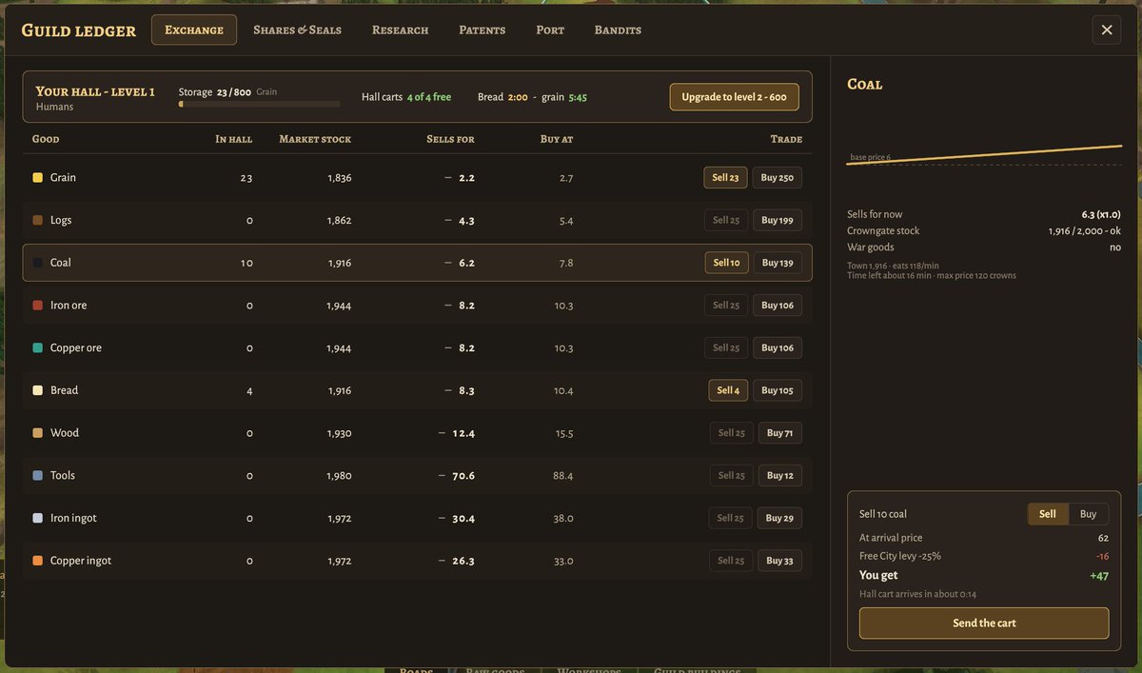Select the Tools row label
The width and height of the screenshot is (1142, 673).
[x=63, y=475]
